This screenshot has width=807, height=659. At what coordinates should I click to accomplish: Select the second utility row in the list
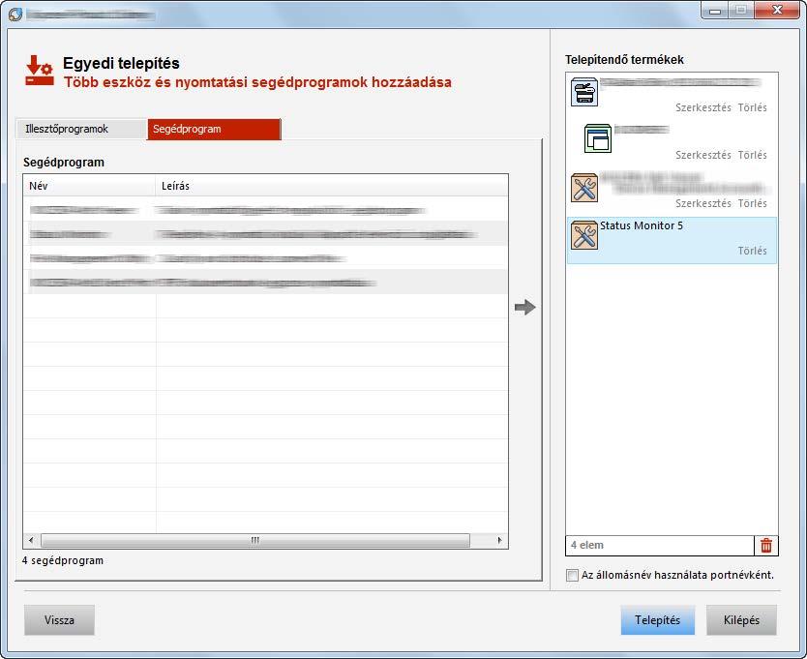265,233
